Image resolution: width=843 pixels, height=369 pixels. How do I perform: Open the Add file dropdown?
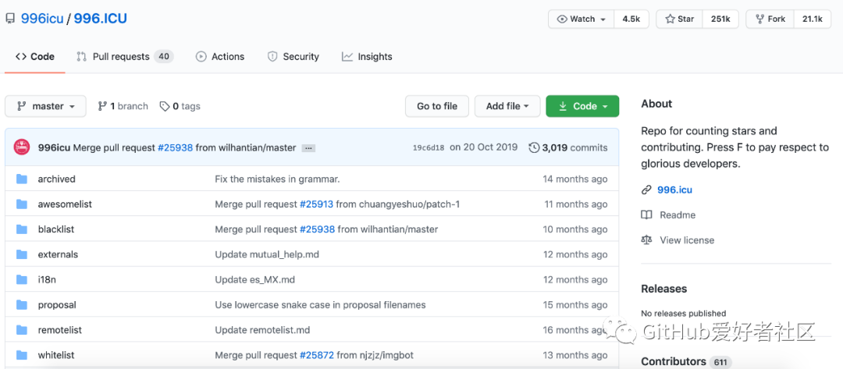(x=507, y=106)
